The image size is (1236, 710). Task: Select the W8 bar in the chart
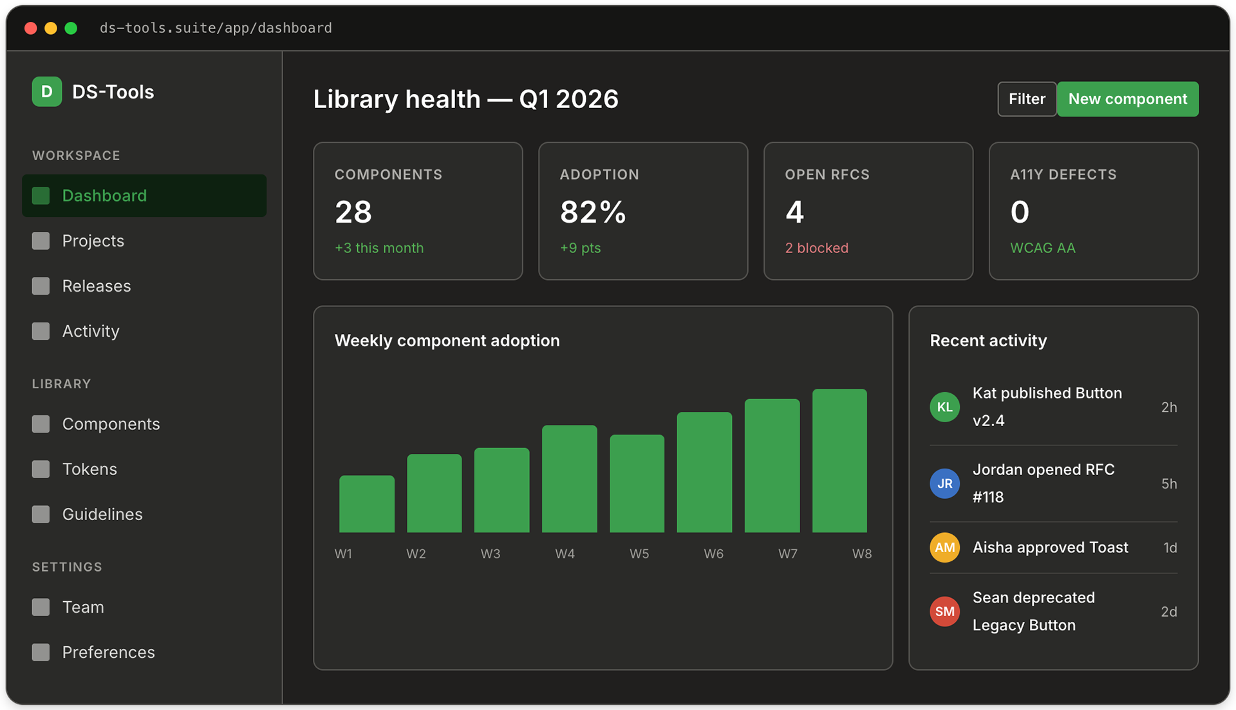click(x=839, y=461)
